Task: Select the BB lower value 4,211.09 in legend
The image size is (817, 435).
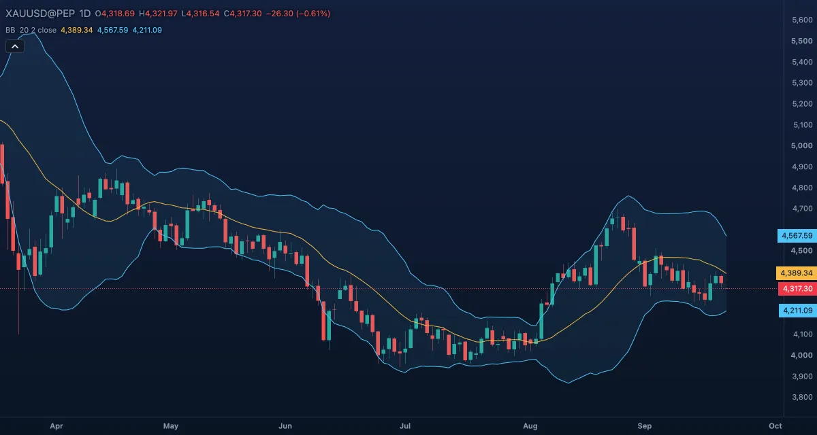Action: (x=147, y=30)
